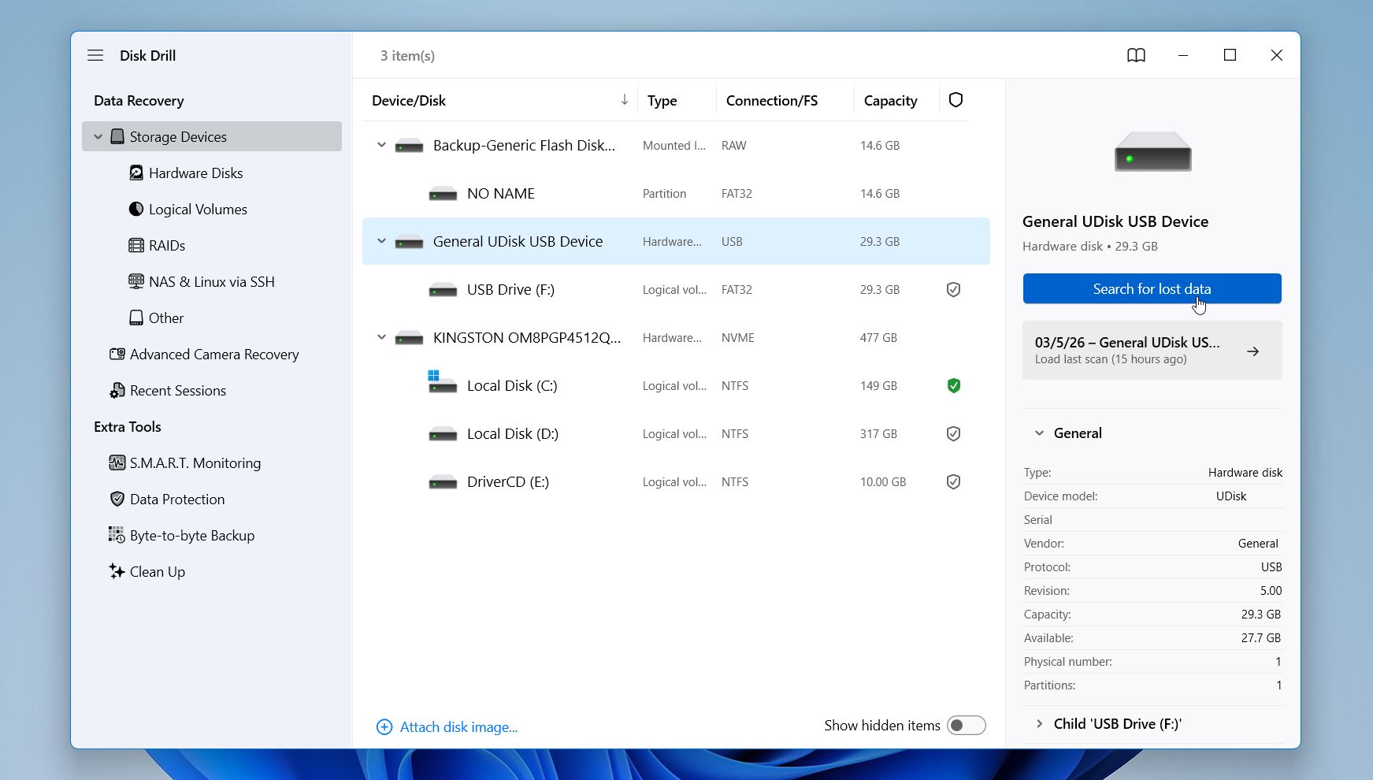Open Recent Sessions in the sidebar
The image size is (1373, 780).
click(x=177, y=391)
